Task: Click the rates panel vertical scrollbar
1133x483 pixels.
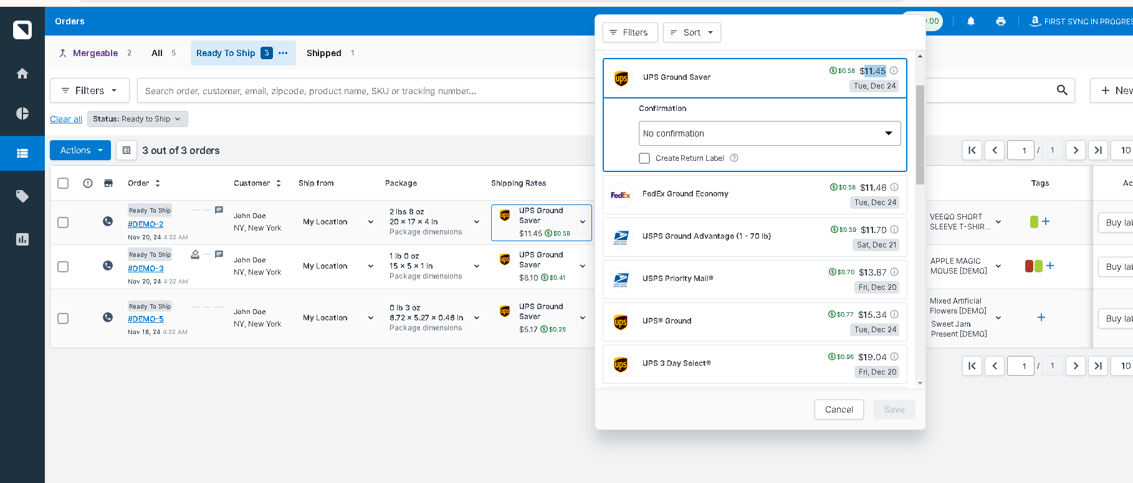Action: (x=920, y=135)
